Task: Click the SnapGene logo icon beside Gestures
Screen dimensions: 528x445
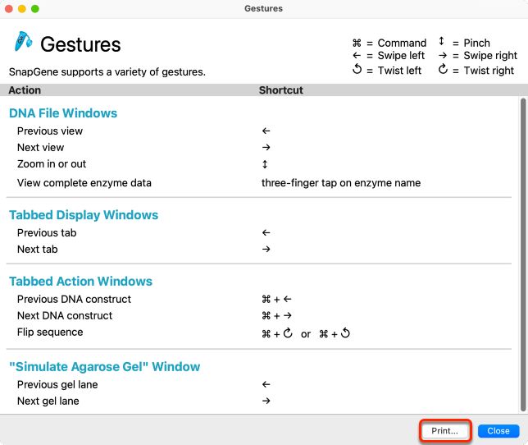Action: 23,42
